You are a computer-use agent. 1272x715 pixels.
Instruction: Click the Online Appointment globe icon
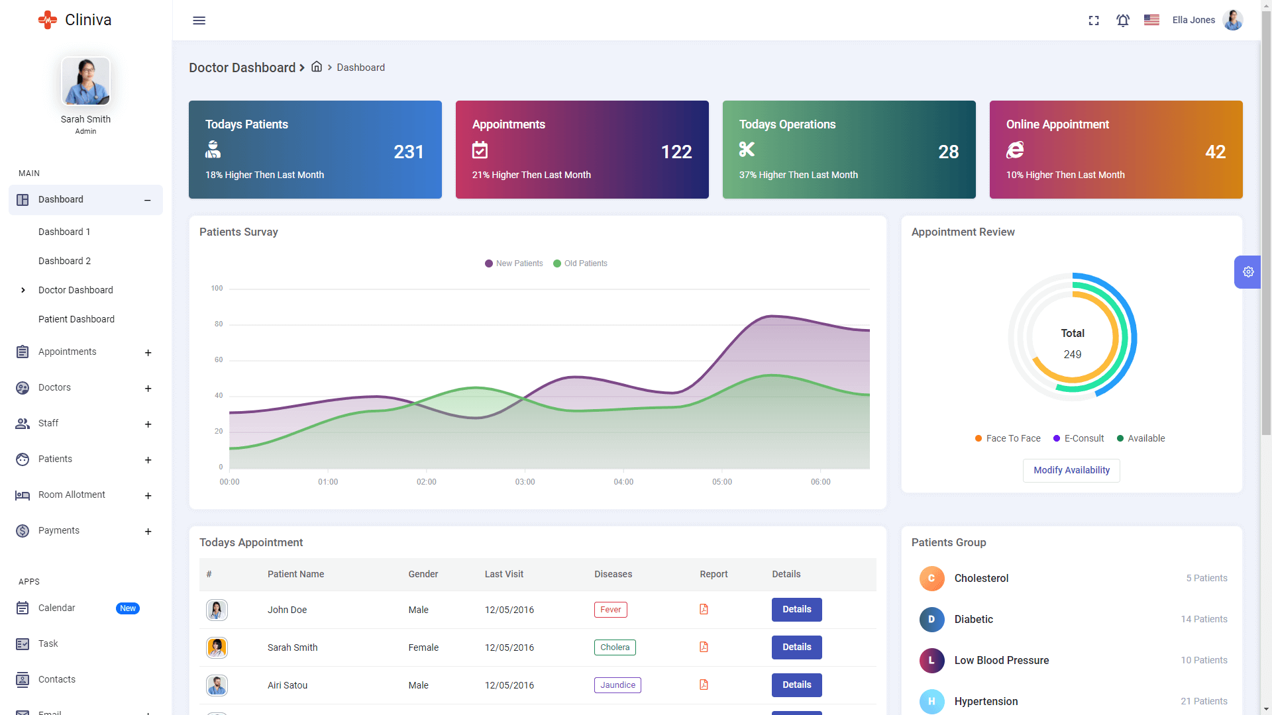[x=1016, y=149]
